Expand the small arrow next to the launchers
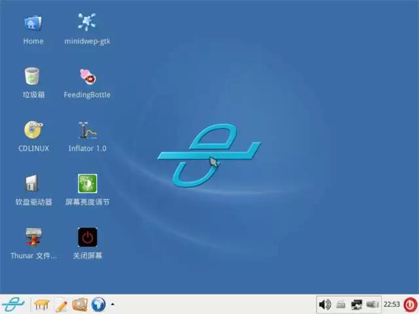Viewport: 419px width, 314px height. (113, 304)
